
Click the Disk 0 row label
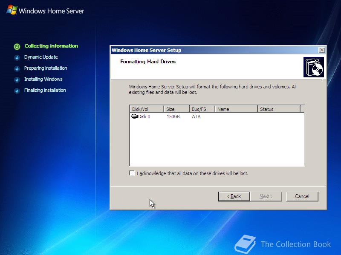click(144, 116)
